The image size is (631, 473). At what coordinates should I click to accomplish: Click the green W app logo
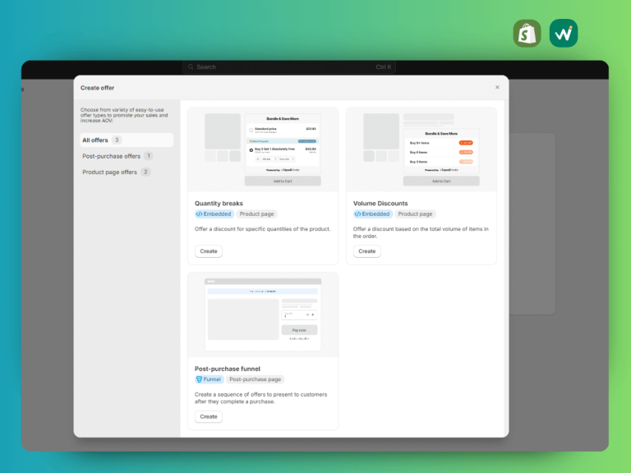[x=564, y=34]
